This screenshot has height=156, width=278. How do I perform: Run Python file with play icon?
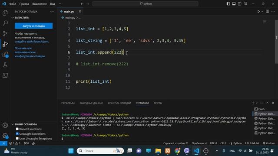258,12
